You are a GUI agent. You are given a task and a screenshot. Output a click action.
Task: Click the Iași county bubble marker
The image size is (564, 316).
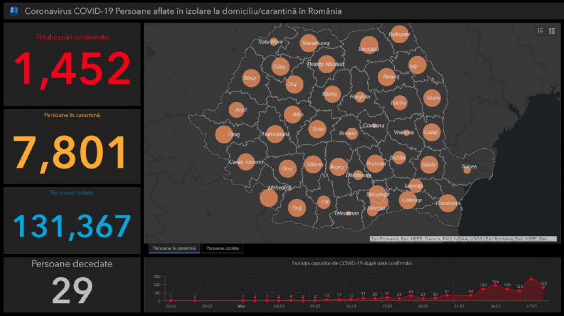[x=417, y=65]
